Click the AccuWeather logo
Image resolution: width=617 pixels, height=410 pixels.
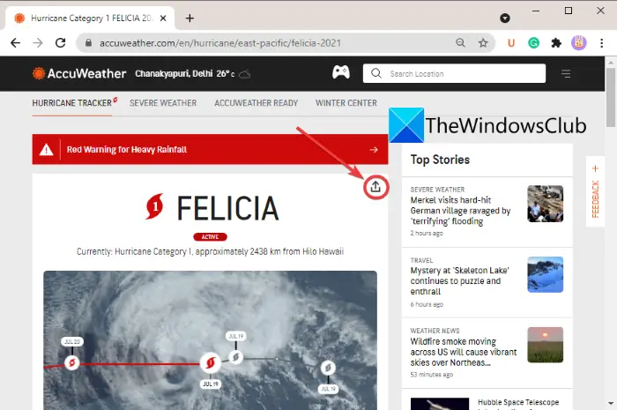click(x=79, y=73)
